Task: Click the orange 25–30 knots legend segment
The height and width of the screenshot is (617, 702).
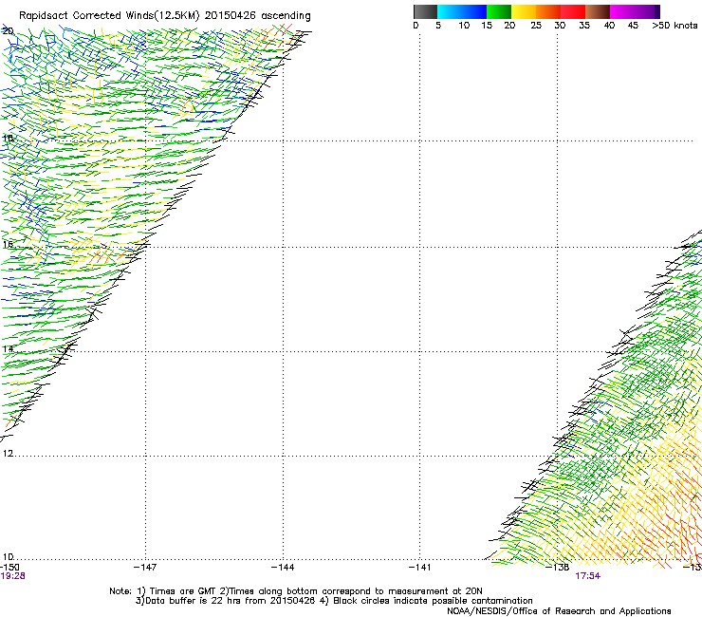Action: coord(548,11)
